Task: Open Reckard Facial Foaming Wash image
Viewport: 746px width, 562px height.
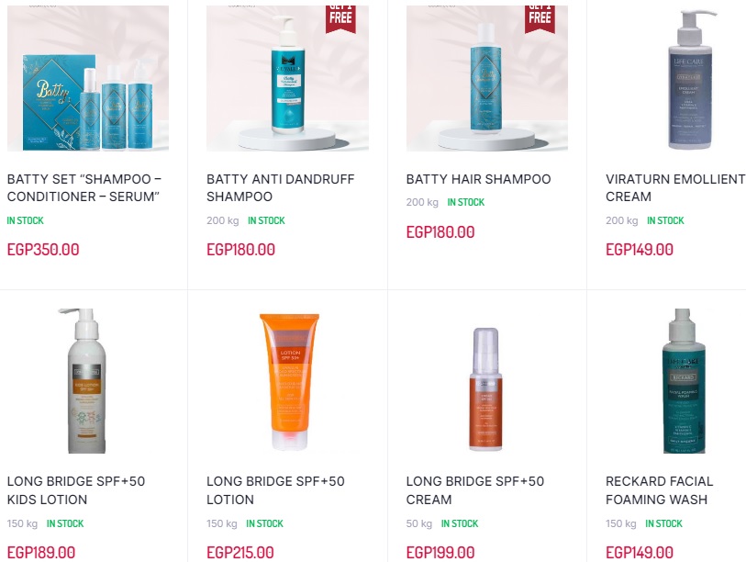Action: click(686, 381)
